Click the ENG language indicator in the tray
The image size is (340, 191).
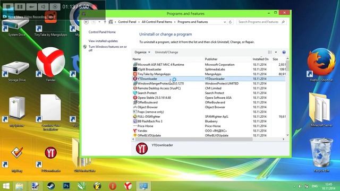(x=314, y=186)
